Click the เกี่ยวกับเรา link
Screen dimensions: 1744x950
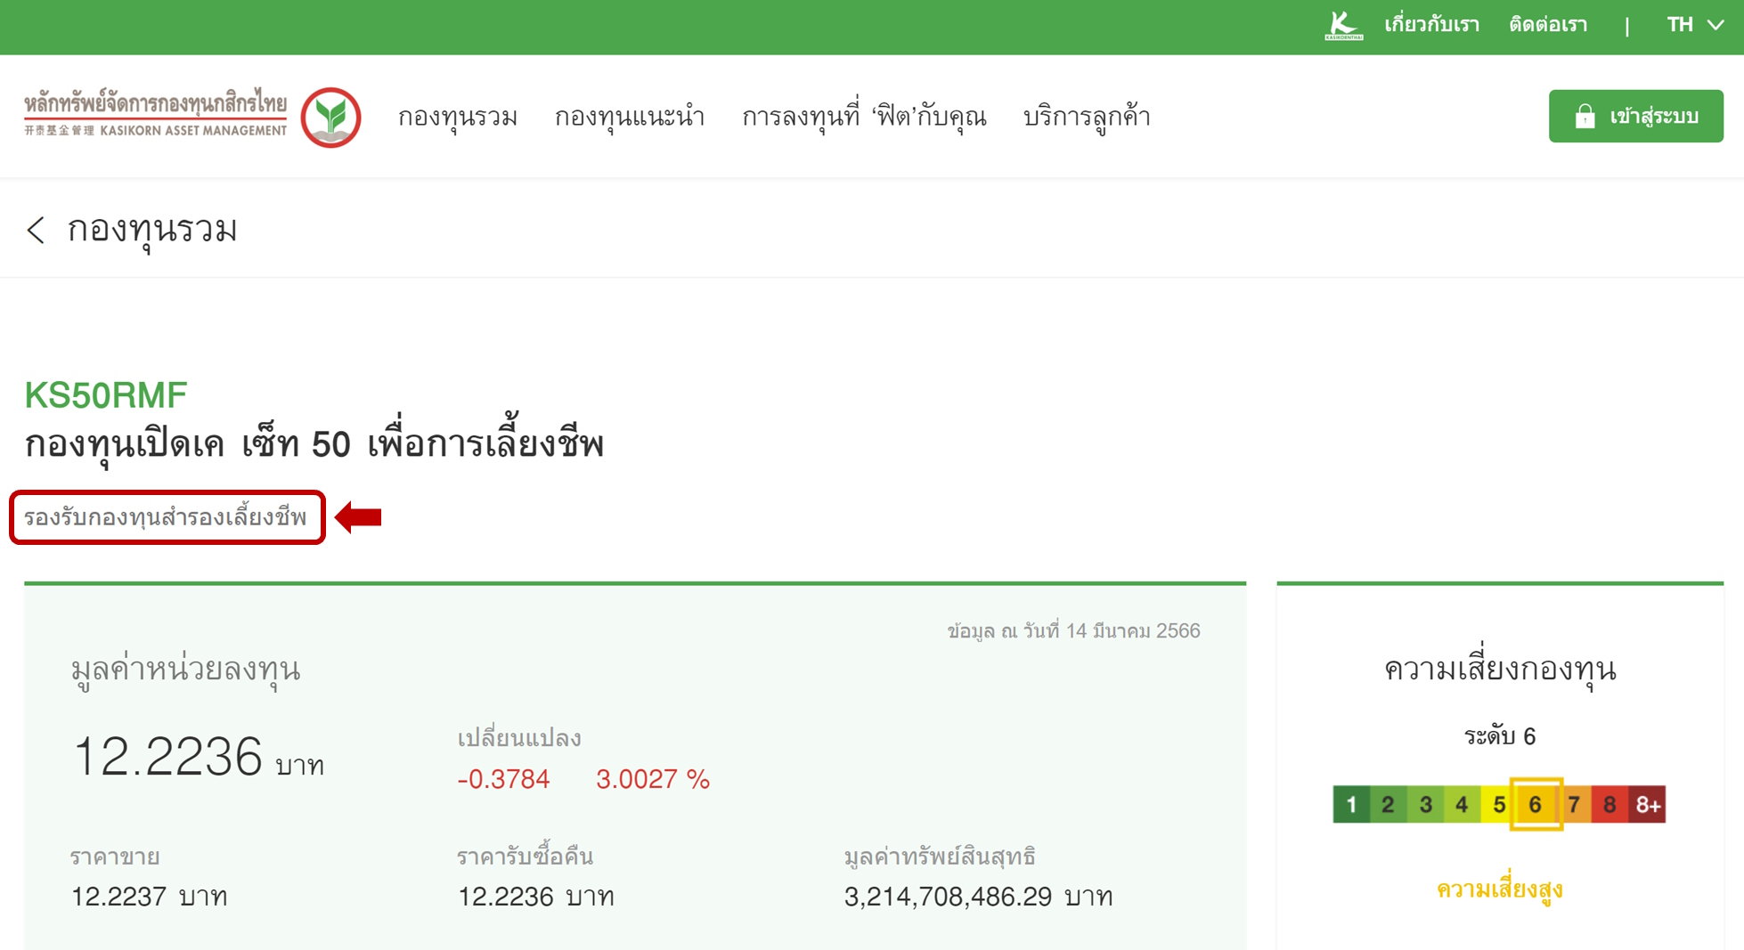1431,25
